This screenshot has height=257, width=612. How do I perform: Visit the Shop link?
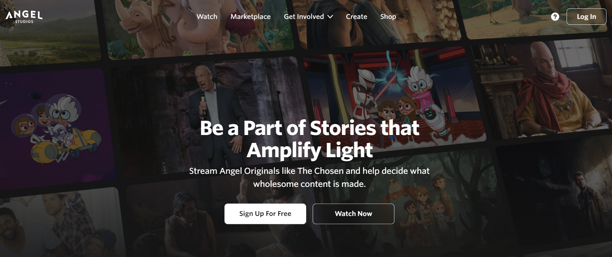click(x=388, y=17)
